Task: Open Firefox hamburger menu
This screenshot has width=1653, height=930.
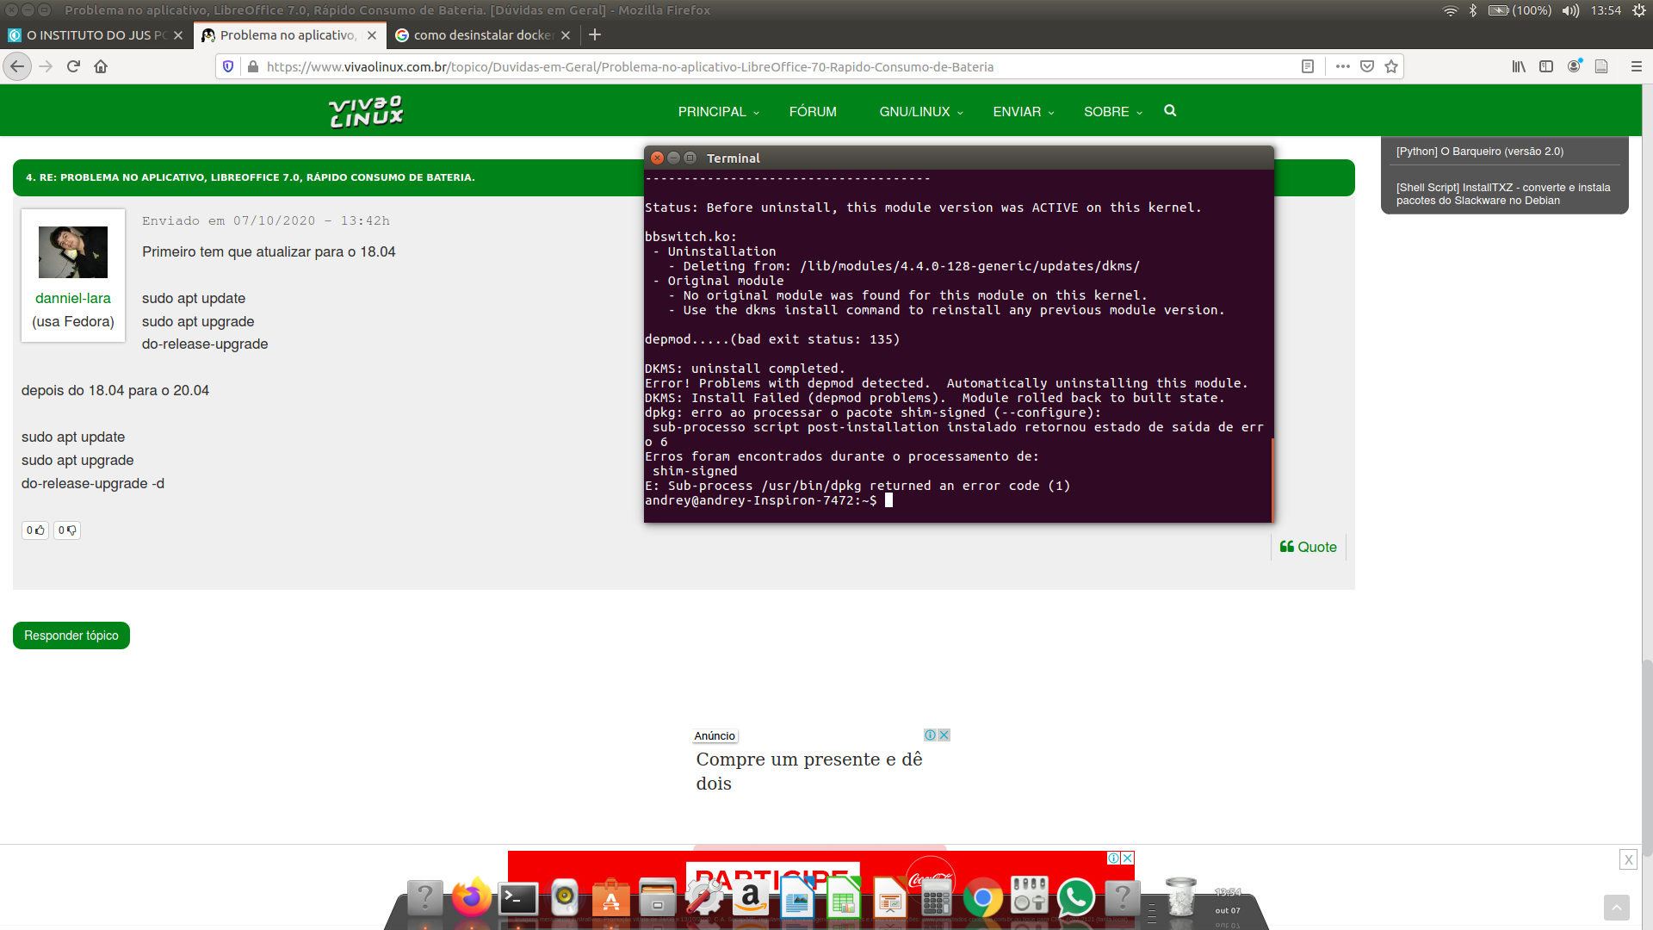Action: tap(1637, 66)
